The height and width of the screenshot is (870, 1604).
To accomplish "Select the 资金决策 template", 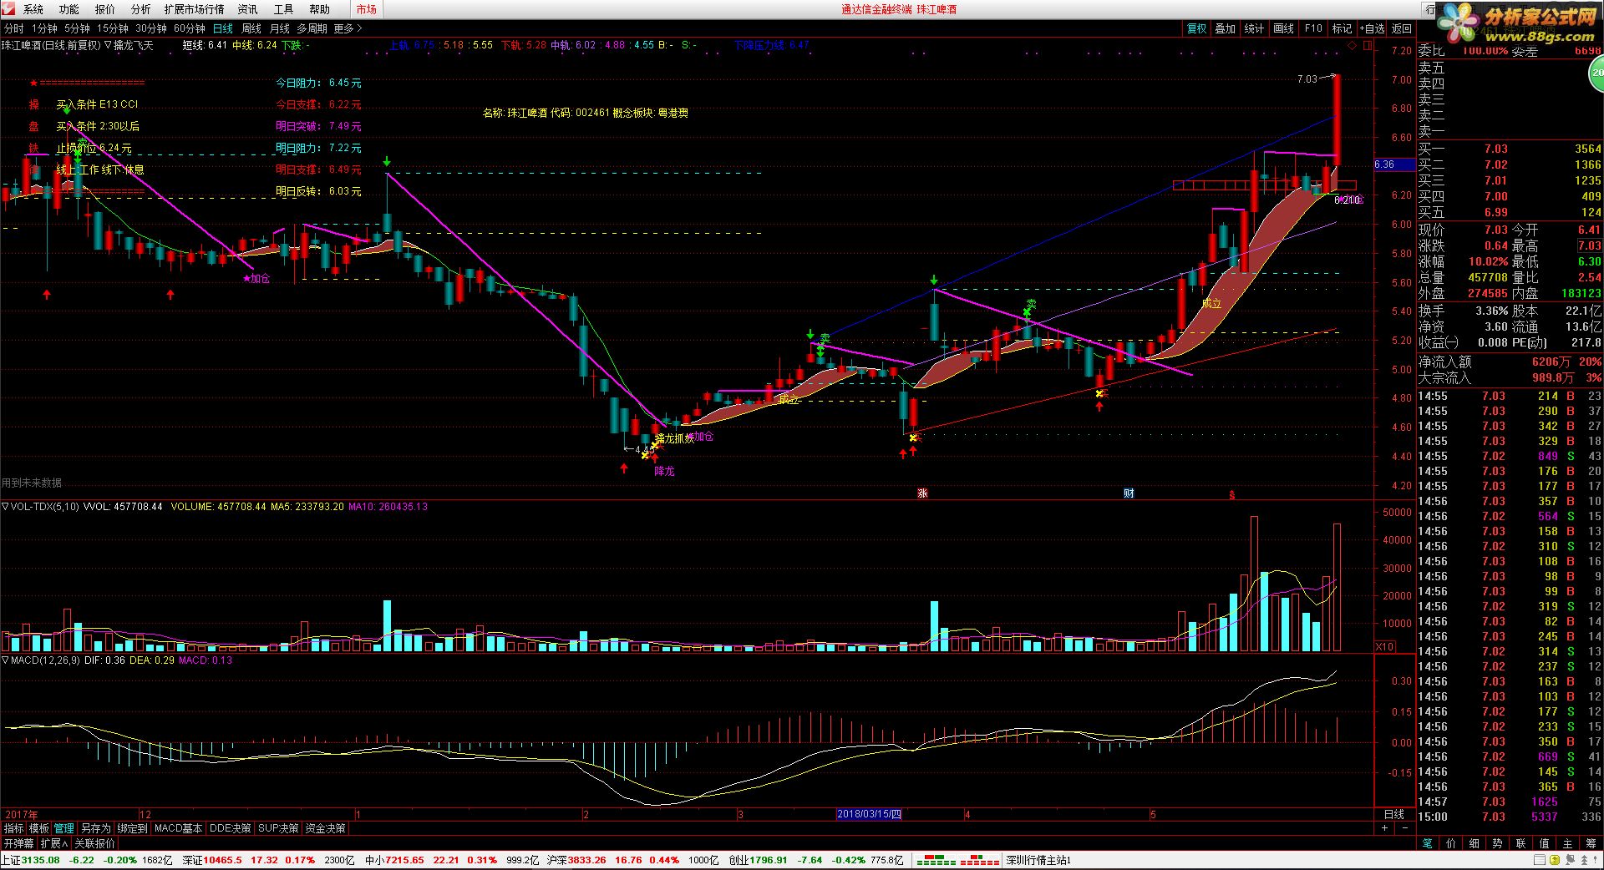I will tap(325, 828).
